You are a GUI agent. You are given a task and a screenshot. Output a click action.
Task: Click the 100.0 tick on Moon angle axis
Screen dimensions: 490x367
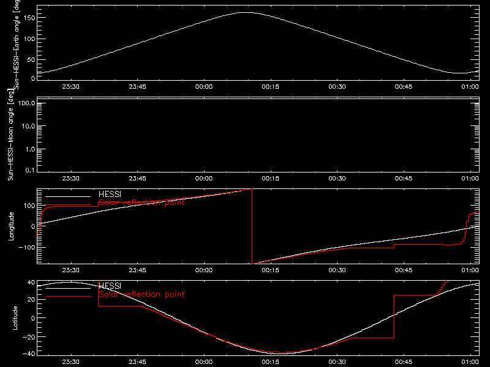(26, 103)
